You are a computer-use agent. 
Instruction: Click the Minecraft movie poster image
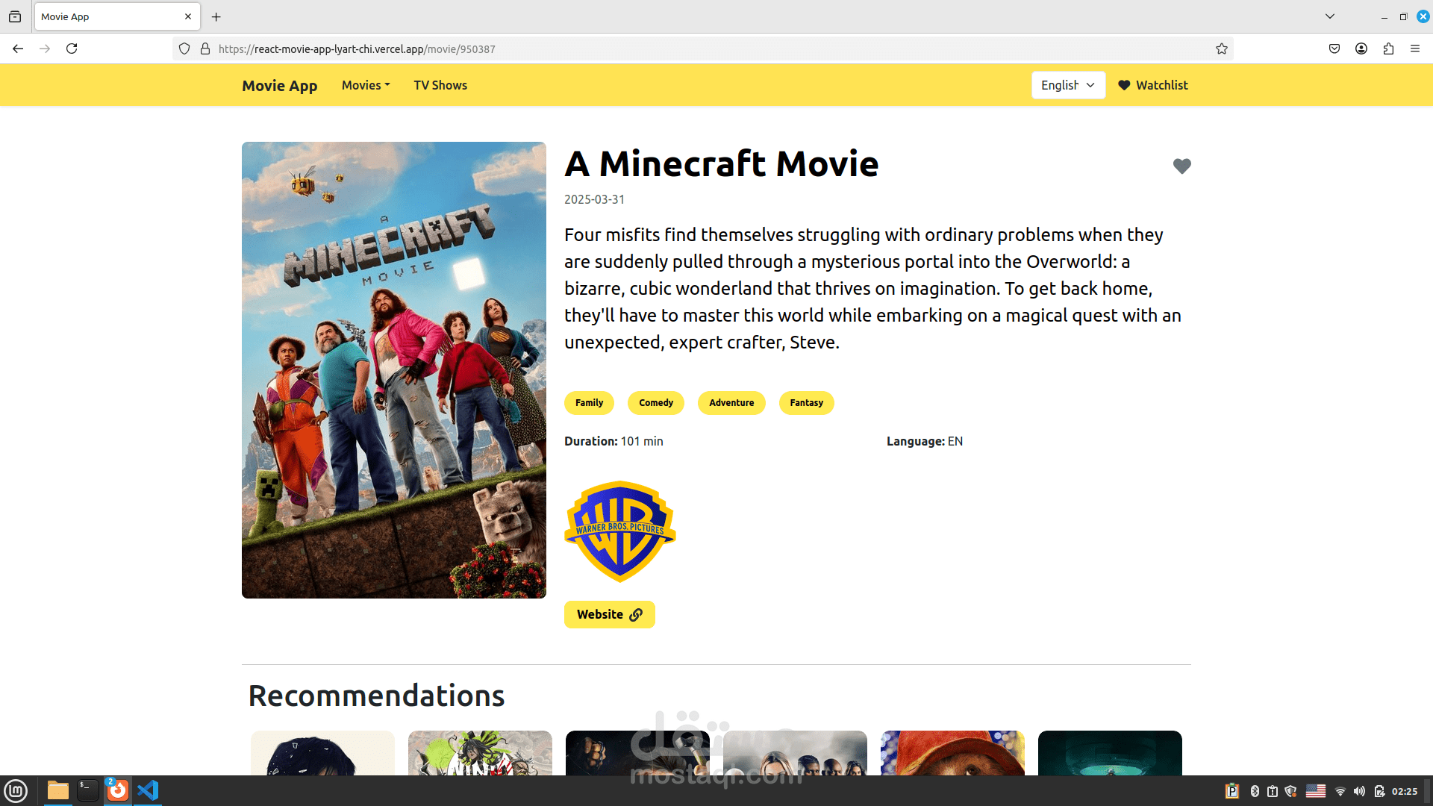(x=394, y=370)
